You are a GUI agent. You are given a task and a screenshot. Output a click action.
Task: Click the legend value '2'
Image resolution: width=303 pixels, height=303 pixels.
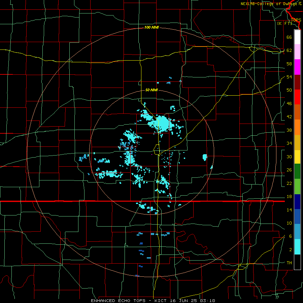pyautogui.click(x=290, y=250)
